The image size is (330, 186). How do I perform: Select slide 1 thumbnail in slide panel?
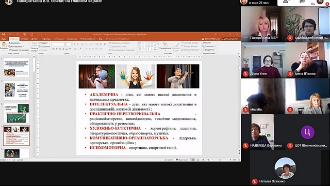16,68
